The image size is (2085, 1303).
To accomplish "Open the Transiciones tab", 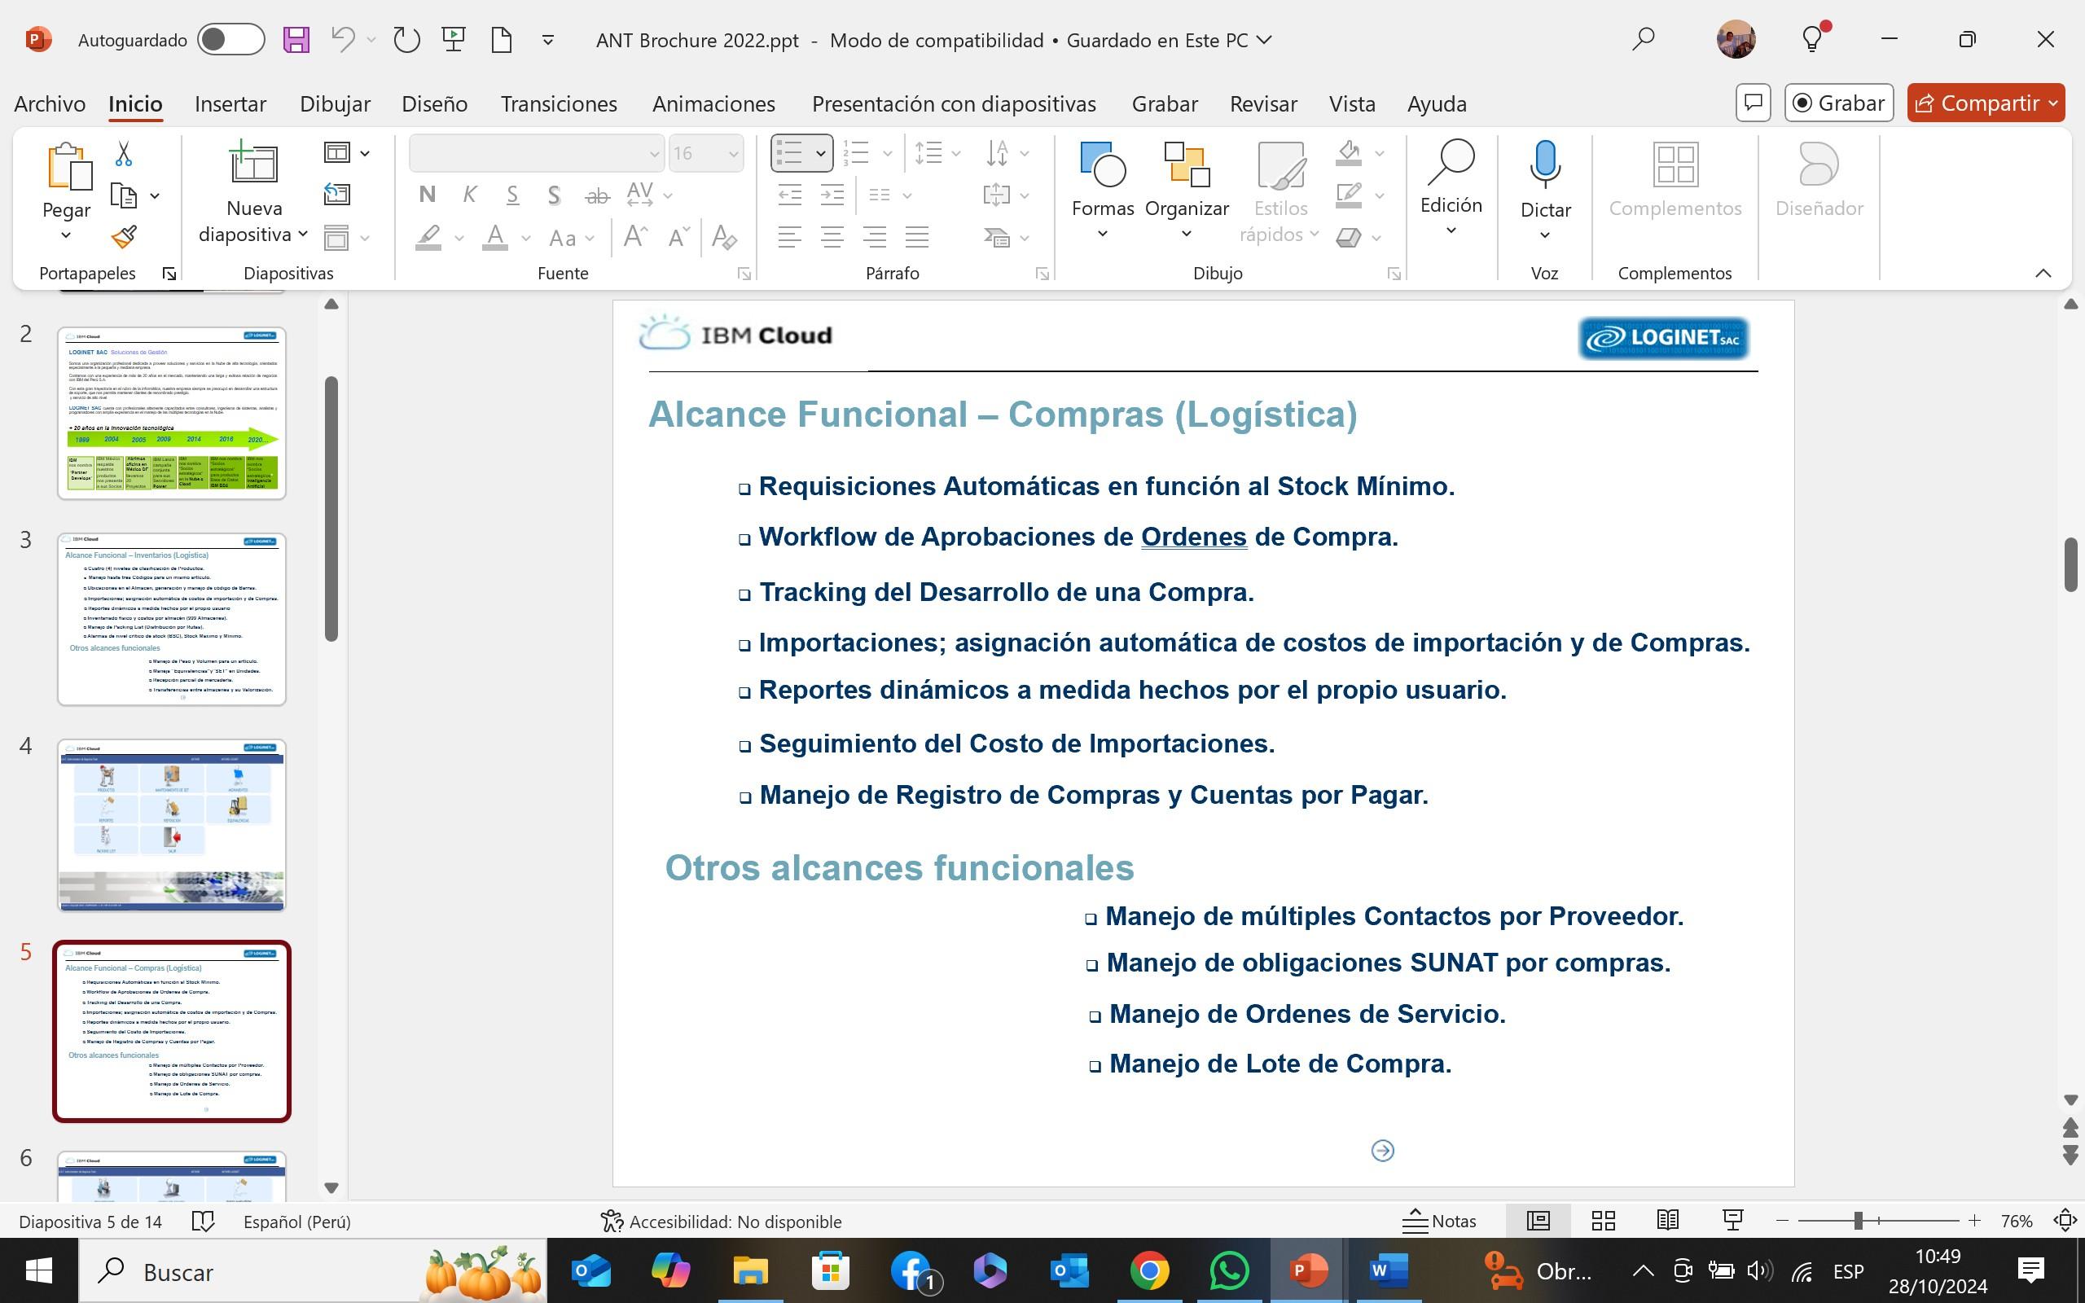I will (558, 104).
